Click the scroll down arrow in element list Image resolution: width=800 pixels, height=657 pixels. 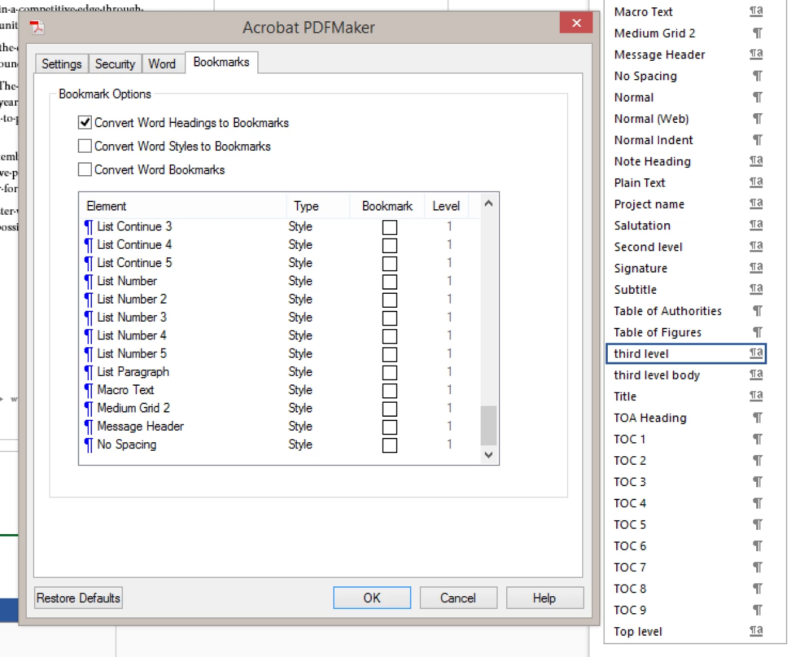pos(489,455)
